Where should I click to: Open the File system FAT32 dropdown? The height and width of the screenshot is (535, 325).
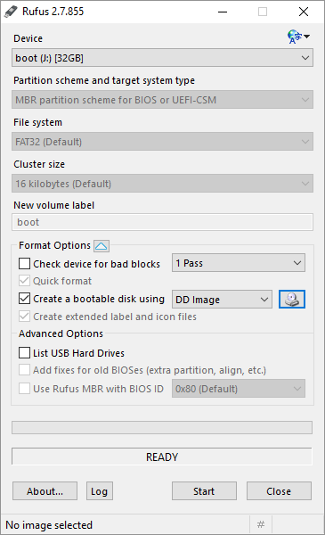pos(162,142)
